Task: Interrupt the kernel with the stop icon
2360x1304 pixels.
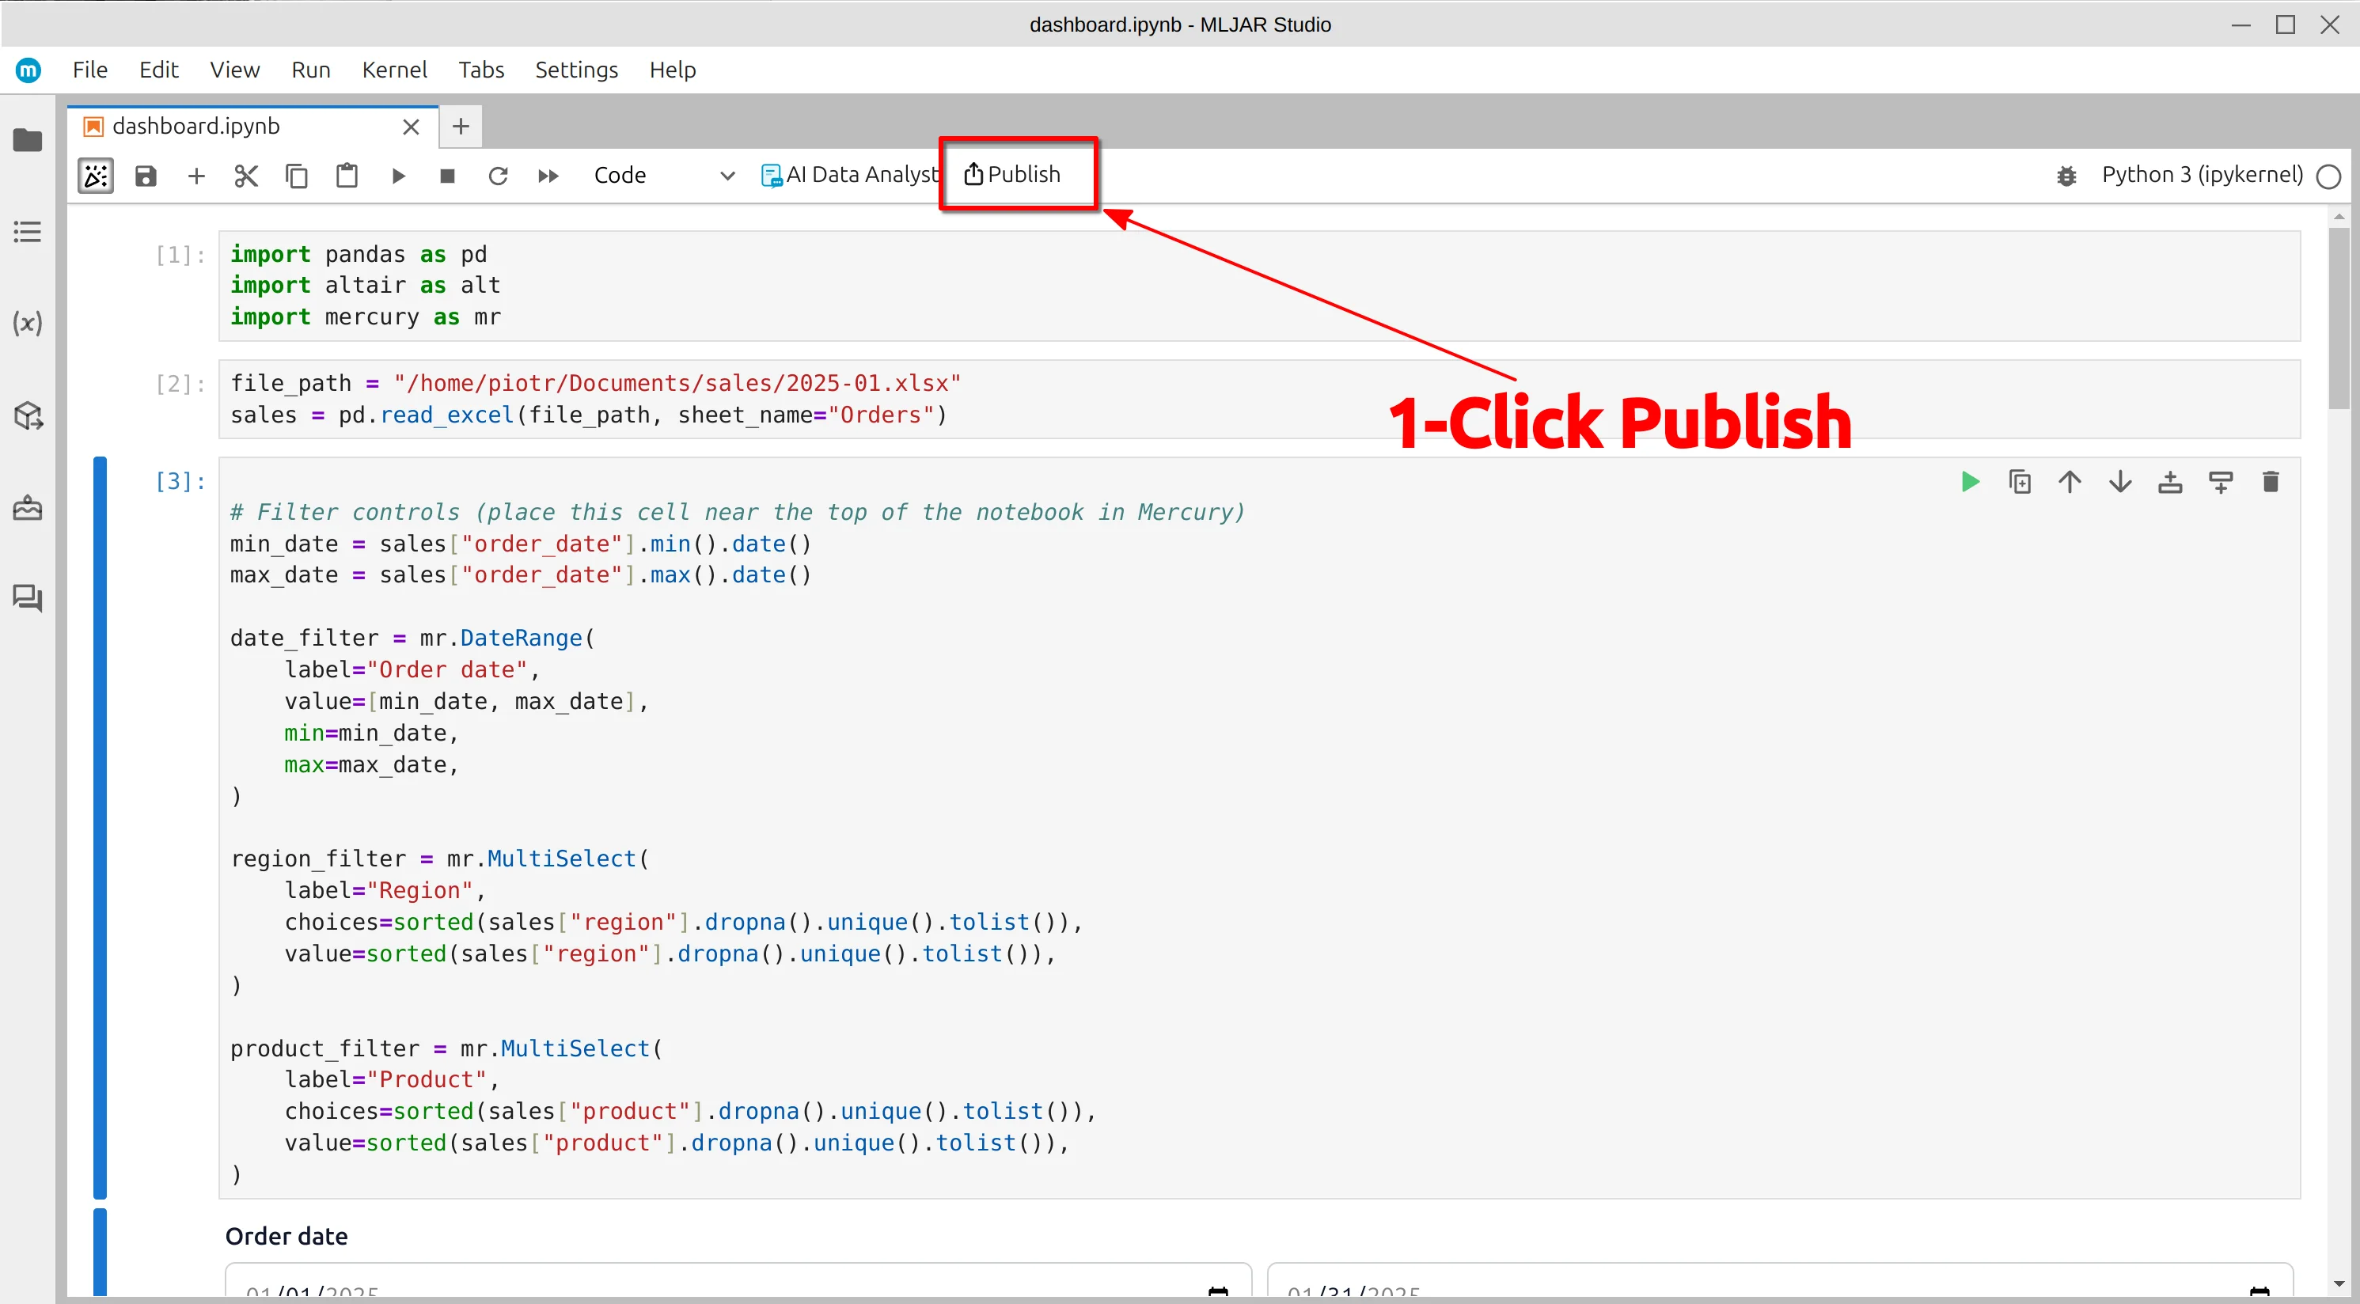Action: point(447,176)
